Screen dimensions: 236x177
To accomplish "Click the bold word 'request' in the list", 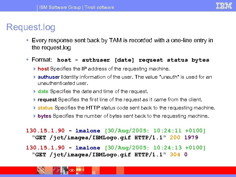I will pyautogui.click(x=47, y=100).
